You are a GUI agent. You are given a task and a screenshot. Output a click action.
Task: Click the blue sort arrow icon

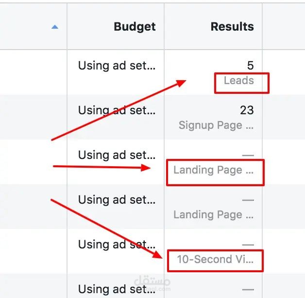click(55, 27)
